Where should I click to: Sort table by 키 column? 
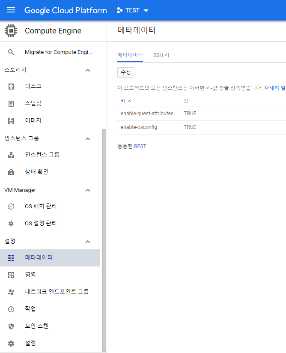coord(126,101)
